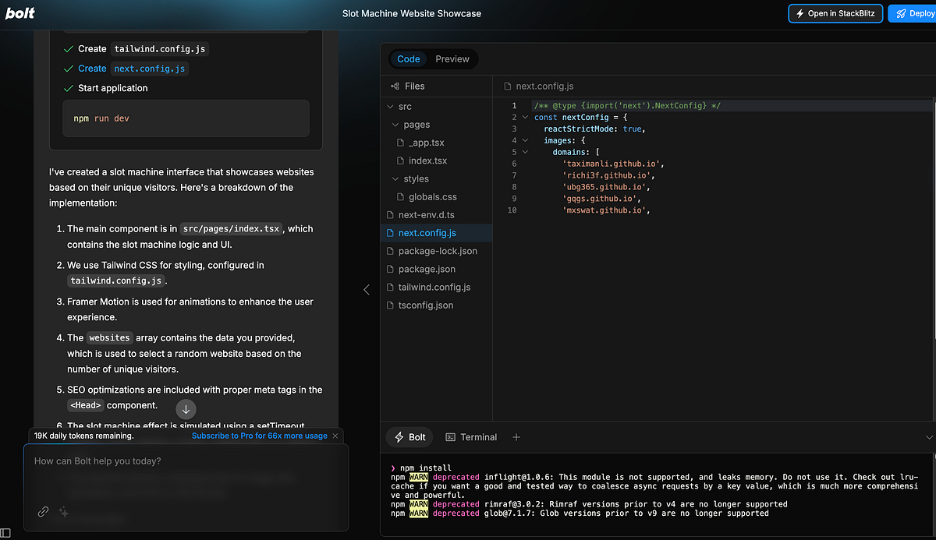Attach a file with the paperclip icon

[43, 512]
